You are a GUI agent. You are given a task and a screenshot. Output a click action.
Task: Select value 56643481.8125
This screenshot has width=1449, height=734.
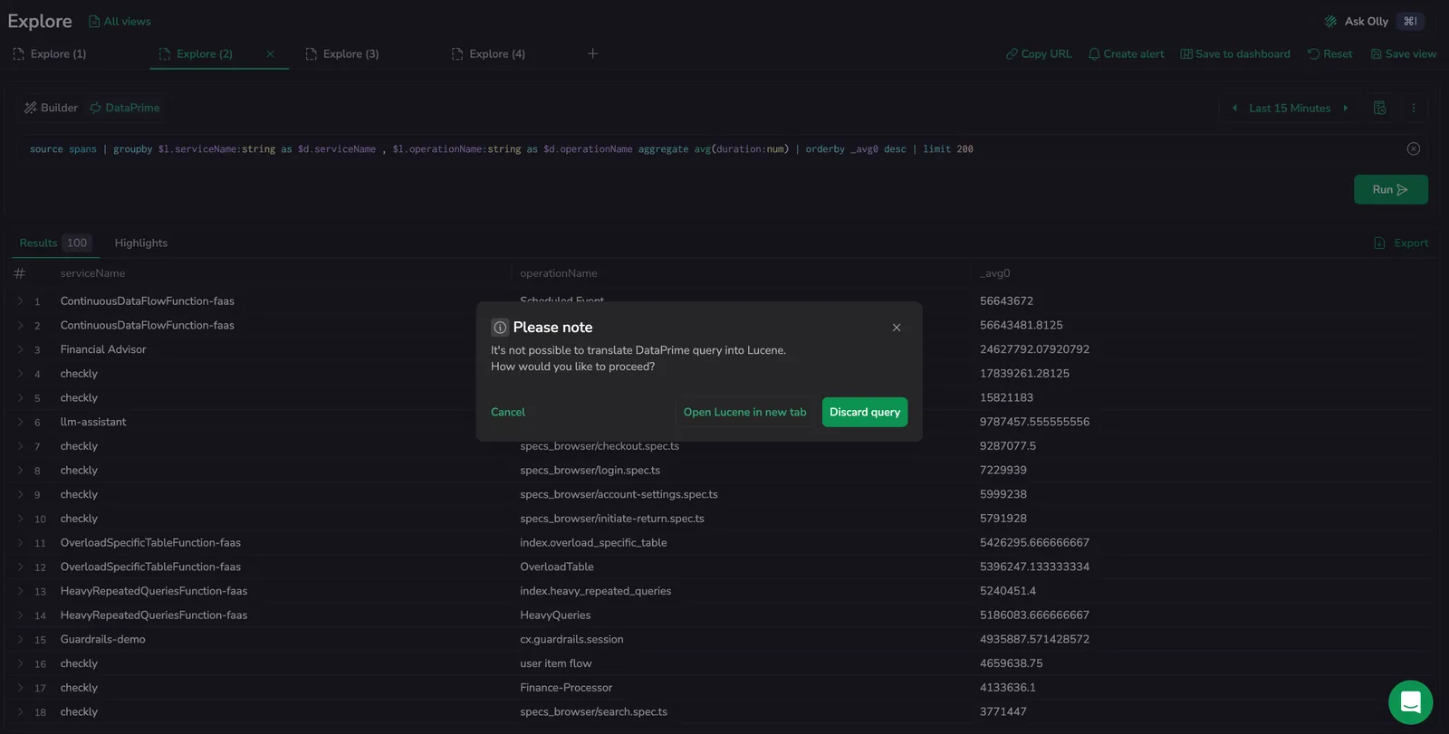tap(1021, 325)
